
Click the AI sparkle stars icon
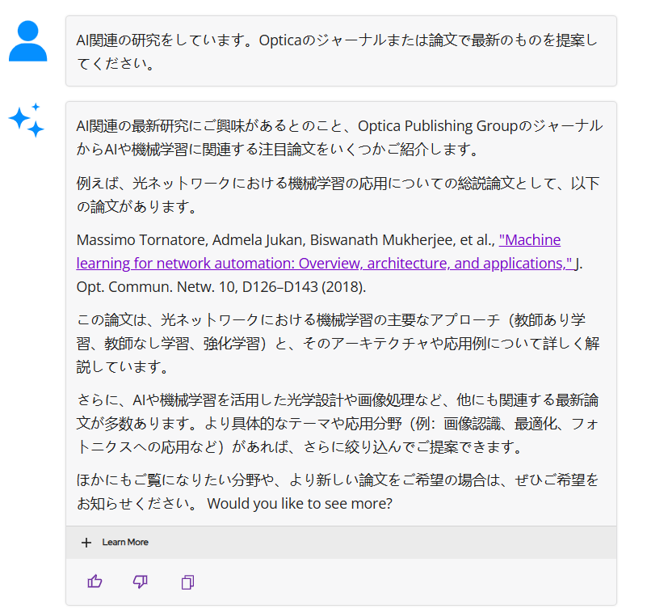pyautogui.click(x=27, y=120)
